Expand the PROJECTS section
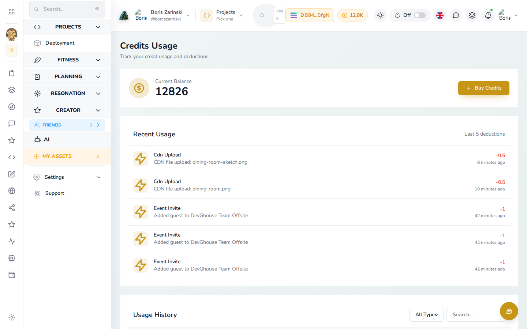This screenshot has height=329, width=527. [67, 27]
